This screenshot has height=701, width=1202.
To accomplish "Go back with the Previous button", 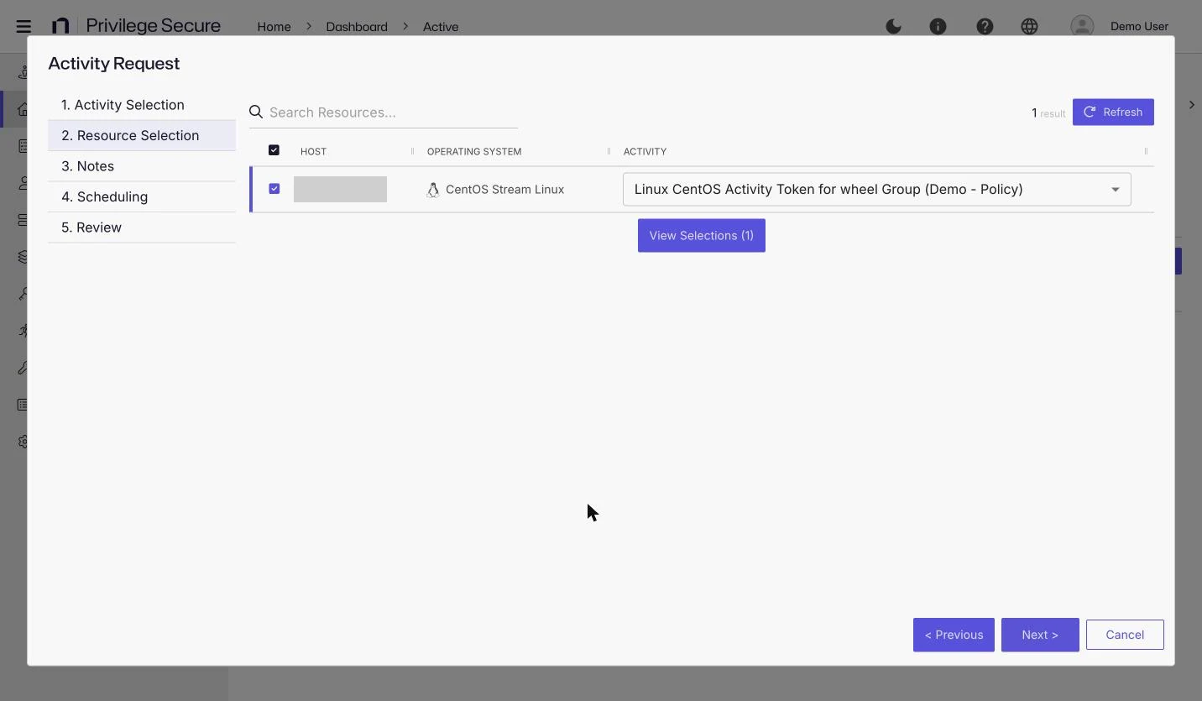I will tap(954, 635).
